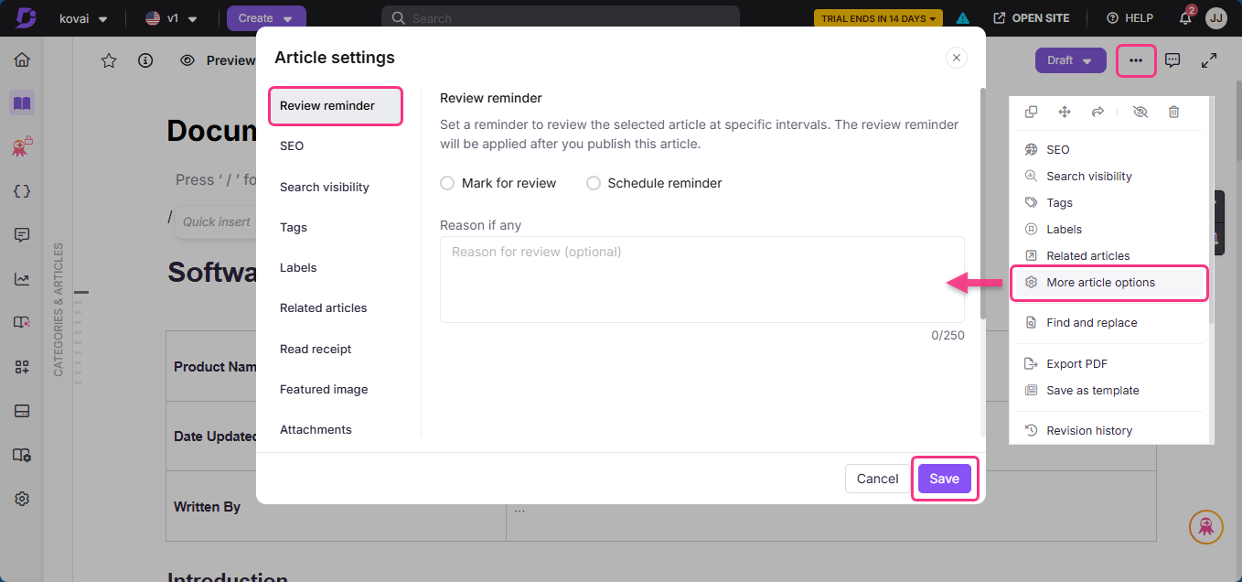Screen dimensions: 1242x582
Task: Click the analytics chart icon in the sidebar
Action: [21, 278]
